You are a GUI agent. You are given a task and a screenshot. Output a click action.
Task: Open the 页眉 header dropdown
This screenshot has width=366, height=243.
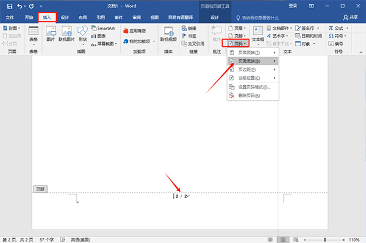(237, 28)
